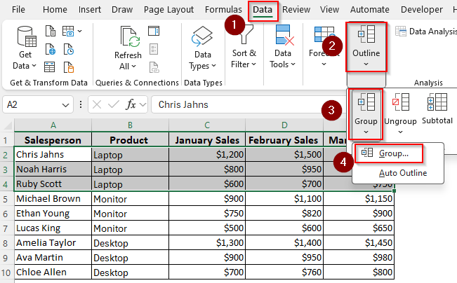Click the Enter checkmark in formula bar

114,104
